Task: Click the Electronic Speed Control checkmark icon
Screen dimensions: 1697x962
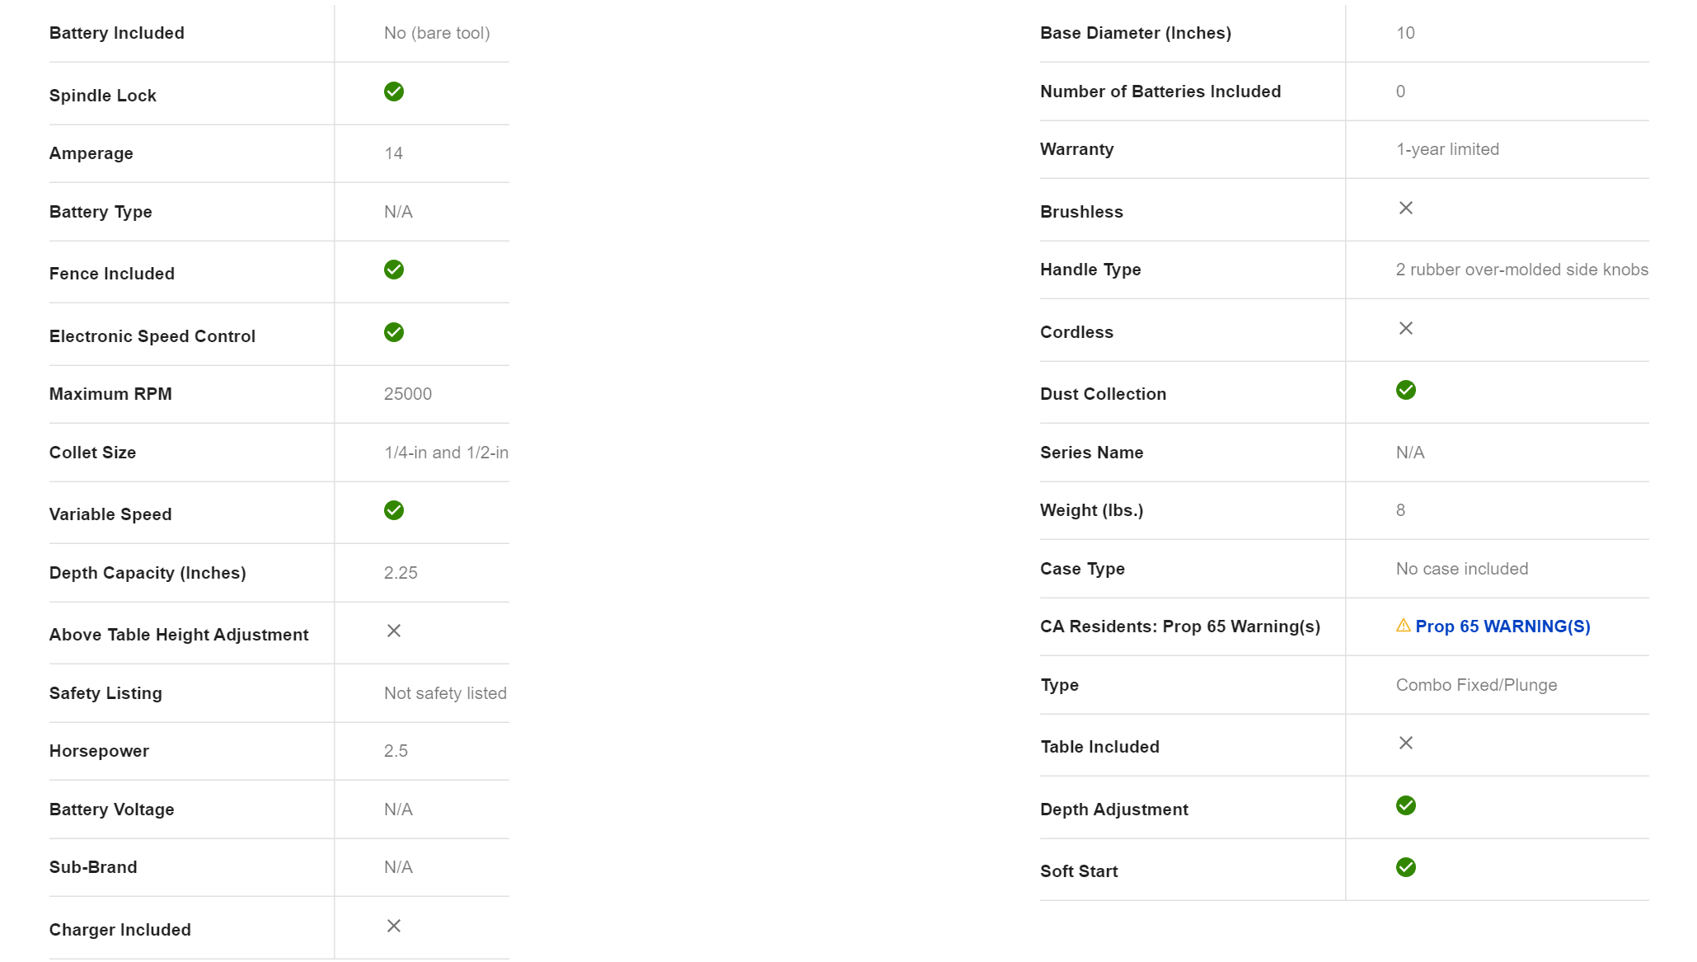Action: click(394, 332)
